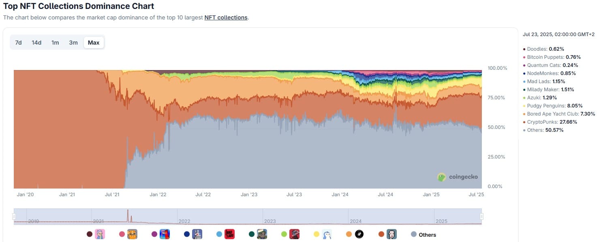Click the Bitcoin Puppets 0.76% tooltip entry

[552, 57]
